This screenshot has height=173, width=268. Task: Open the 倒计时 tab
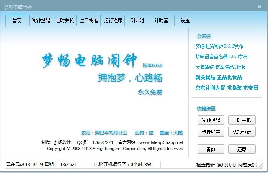[x=137, y=21]
